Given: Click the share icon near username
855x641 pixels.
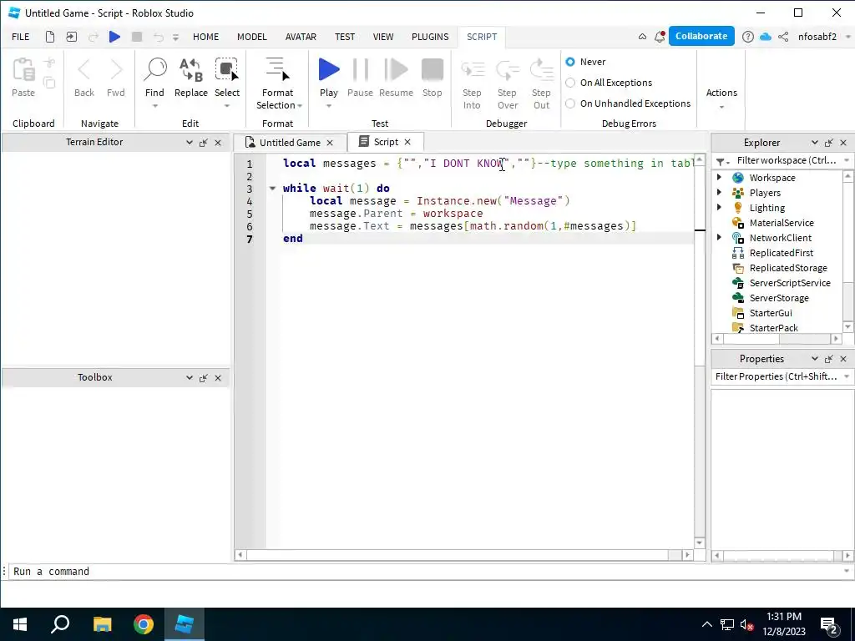Looking at the screenshot, I should coord(783,37).
